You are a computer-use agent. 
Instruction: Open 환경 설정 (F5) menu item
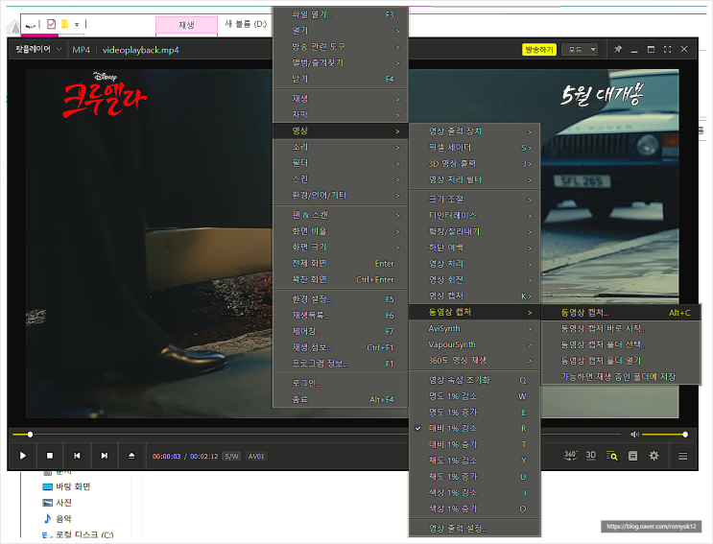(x=340, y=299)
